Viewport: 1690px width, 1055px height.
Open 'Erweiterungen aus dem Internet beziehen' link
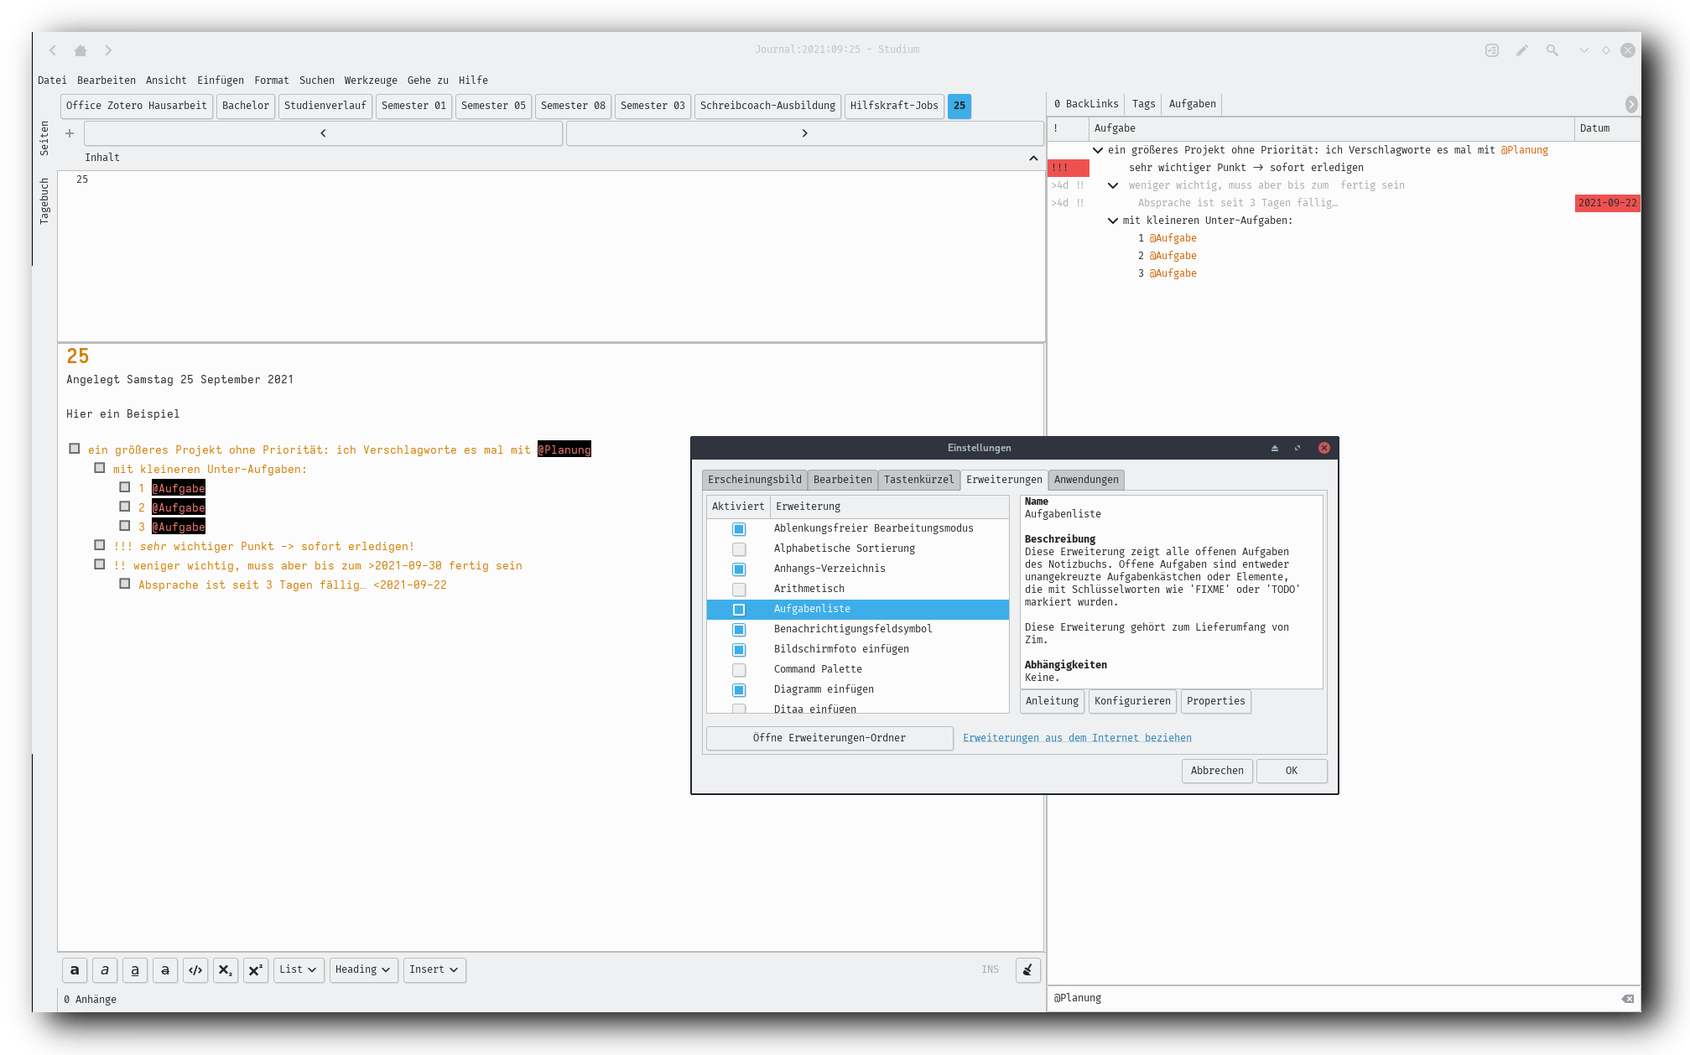coord(1077,738)
